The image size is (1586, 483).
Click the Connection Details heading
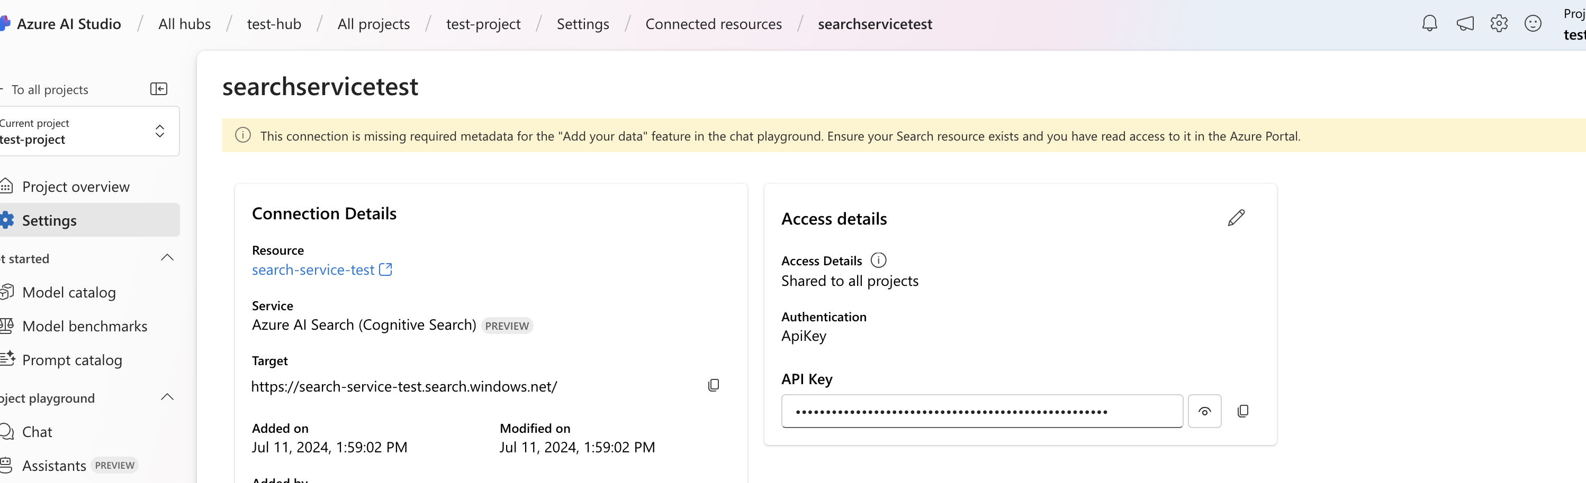click(x=324, y=213)
